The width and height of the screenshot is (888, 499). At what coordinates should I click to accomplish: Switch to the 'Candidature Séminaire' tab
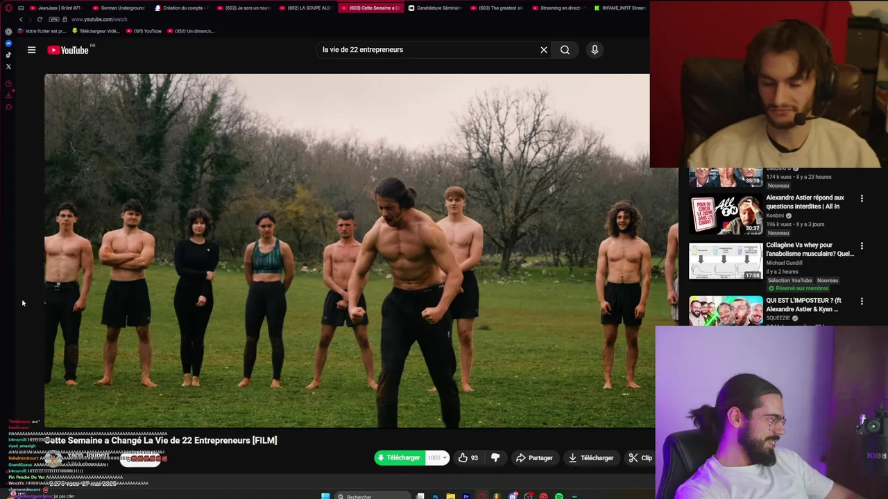[x=434, y=8]
